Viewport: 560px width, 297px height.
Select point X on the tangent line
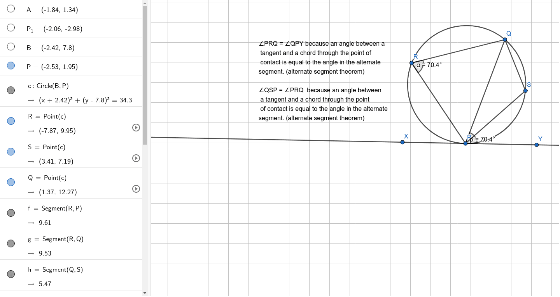(402, 142)
